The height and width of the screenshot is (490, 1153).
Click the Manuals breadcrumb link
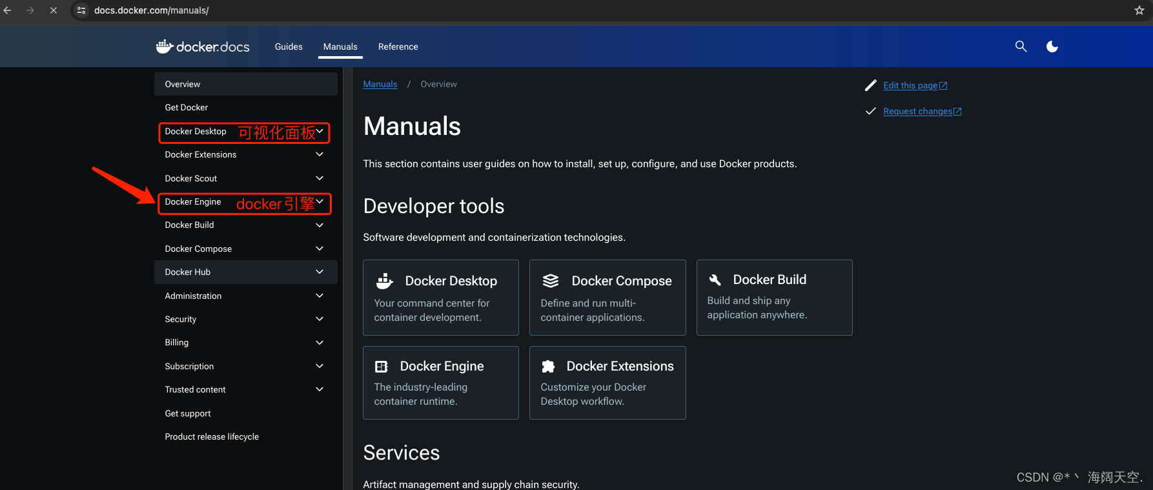click(380, 84)
